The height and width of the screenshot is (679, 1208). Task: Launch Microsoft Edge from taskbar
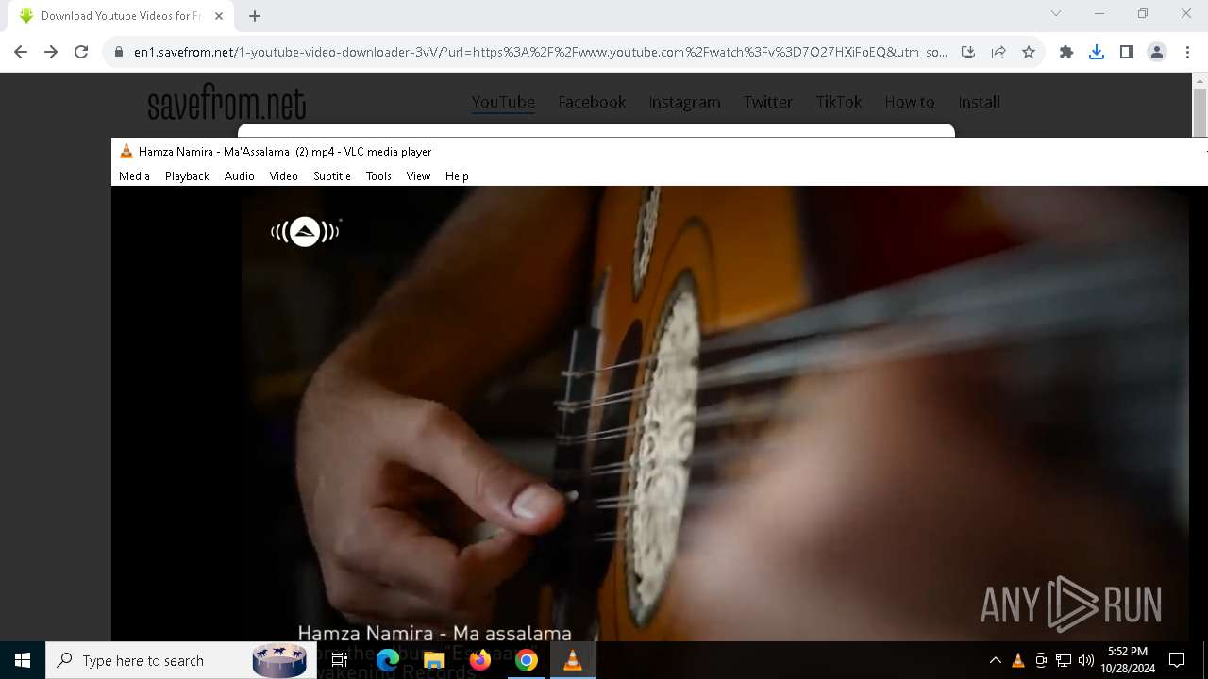[388, 660]
